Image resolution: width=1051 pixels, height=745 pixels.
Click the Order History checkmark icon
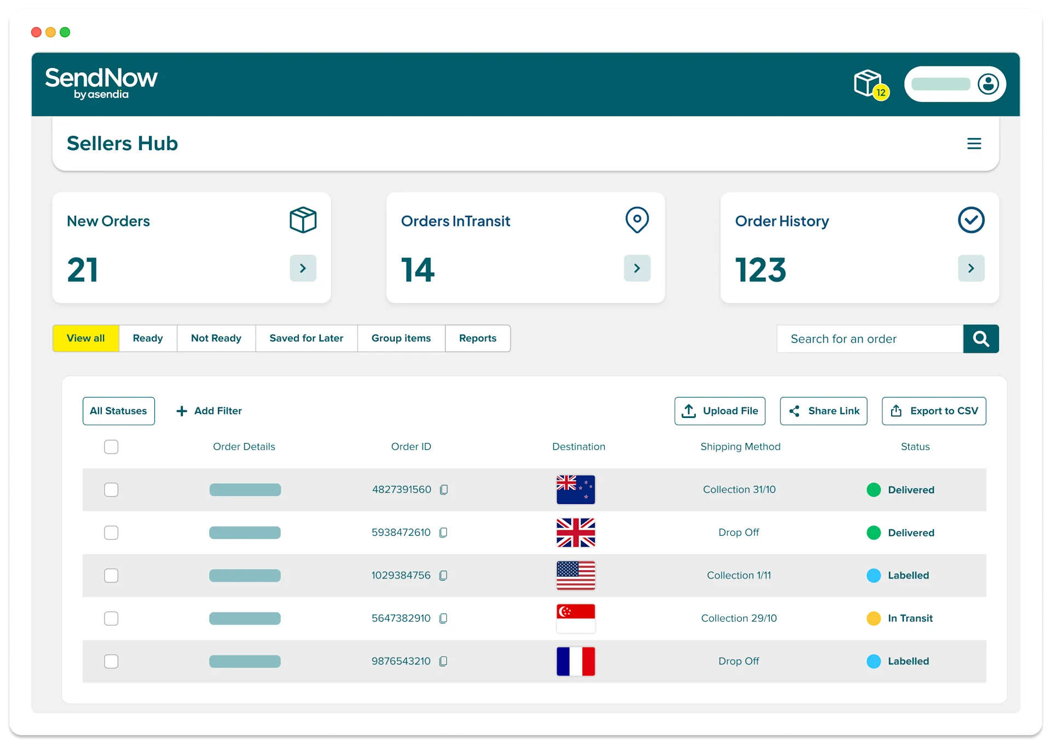point(971,220)
